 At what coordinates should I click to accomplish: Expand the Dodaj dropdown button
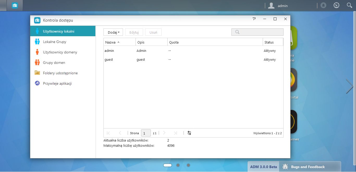click(x=113, y=32)
